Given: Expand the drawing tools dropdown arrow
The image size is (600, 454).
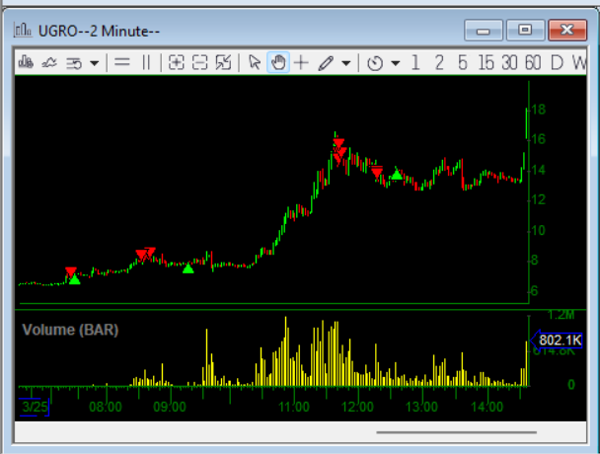Looking at the screenshot, I should click(x=346, y=63).
